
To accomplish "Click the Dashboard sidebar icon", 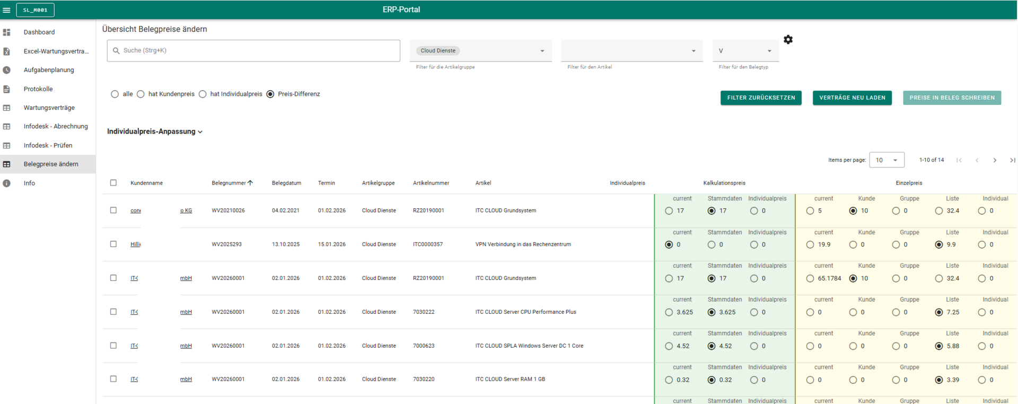I will tap(7, 32).
